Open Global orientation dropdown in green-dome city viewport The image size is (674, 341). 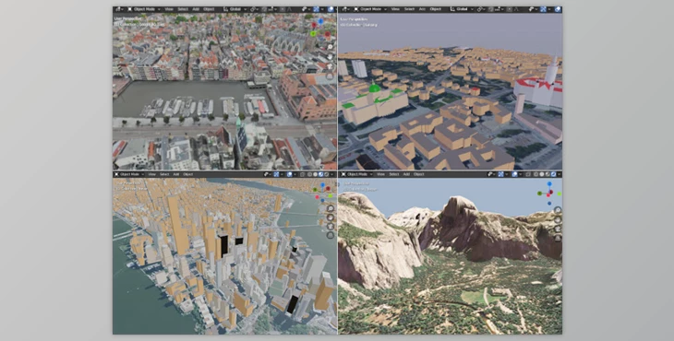coord(462,9)
